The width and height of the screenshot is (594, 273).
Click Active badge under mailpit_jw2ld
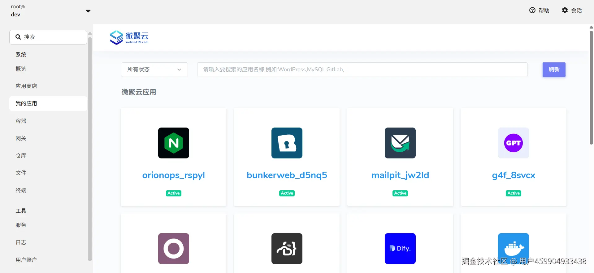tap(400, 193)
